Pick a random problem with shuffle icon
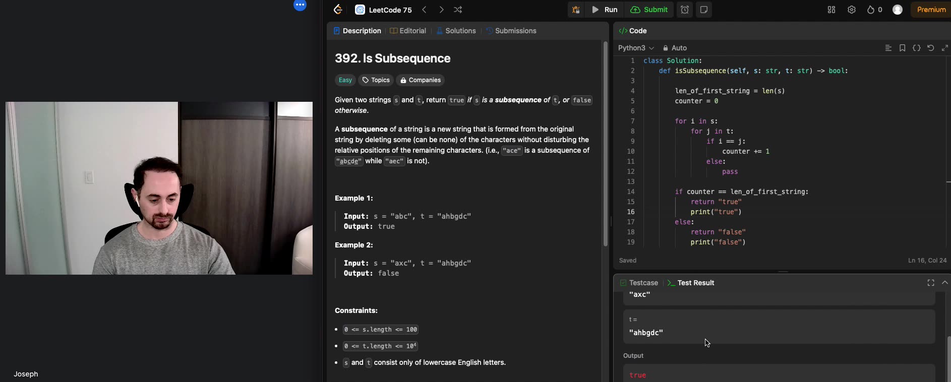This screenshot has width=951, height=382. [458, 10]
